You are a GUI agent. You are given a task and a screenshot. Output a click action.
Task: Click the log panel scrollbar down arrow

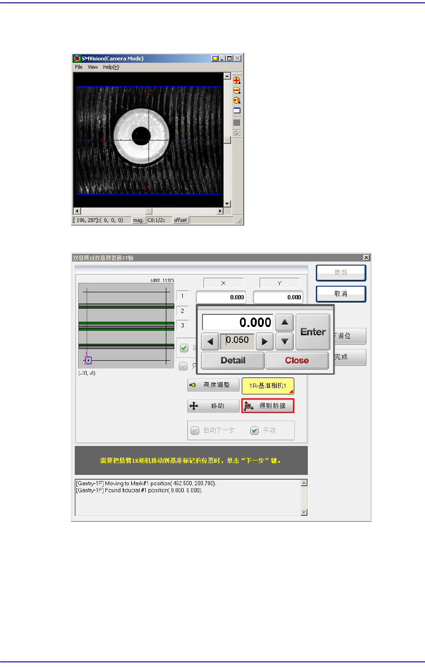tap(304, 512)
